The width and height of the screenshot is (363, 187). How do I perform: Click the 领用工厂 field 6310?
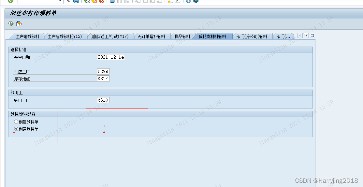[103, 100]
